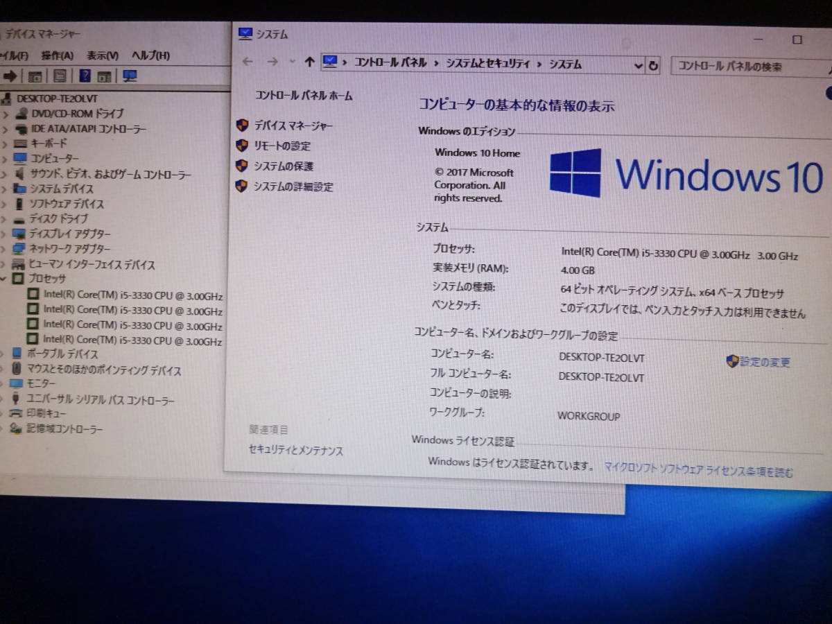Read the Microsoft software license terms link
This screenshot has width=832, height=624.
pos(699,471)
